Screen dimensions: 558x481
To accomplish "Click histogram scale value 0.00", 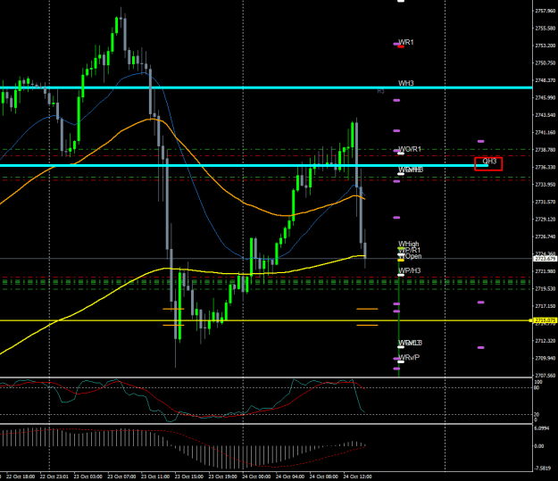I will coord(539,446).
